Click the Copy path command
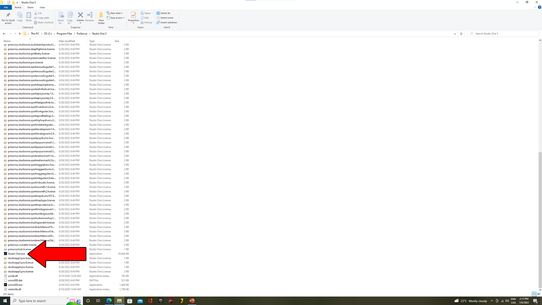The height and width of the screenshot is (305, 542). tap(42, 18)
